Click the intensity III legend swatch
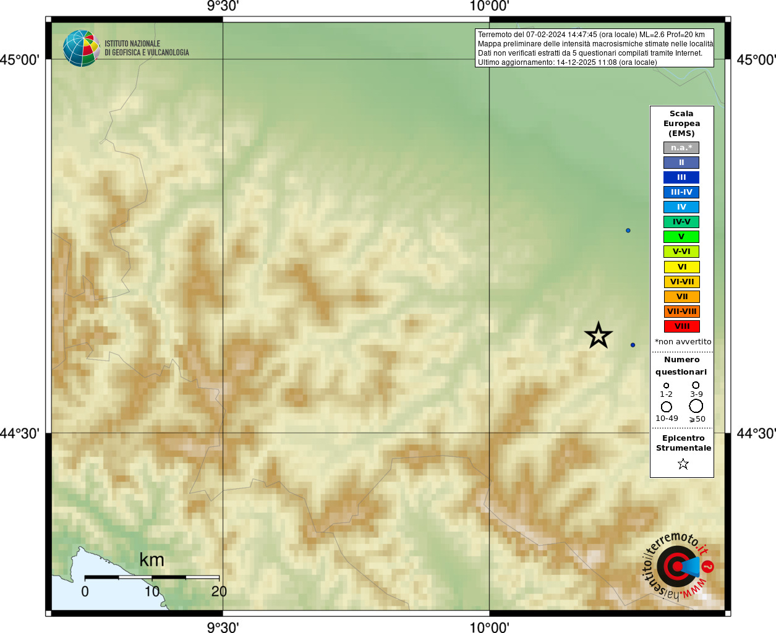This screenshot has width=776, height=633. [x=681, y=177]
